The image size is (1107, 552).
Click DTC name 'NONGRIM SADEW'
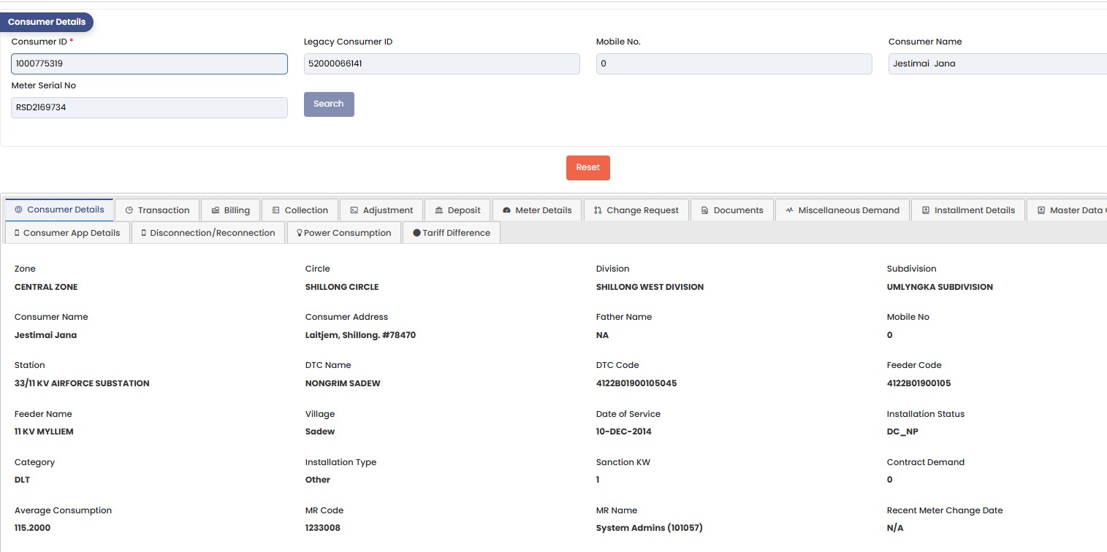(x=343, y=383)
